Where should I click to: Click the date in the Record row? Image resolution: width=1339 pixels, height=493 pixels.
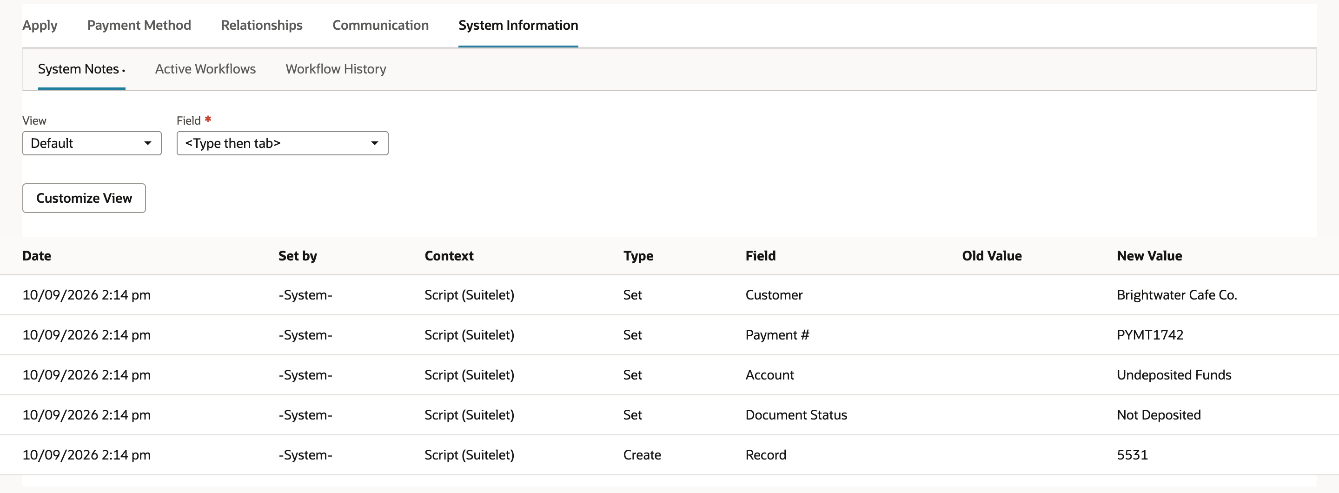[86, 455]
